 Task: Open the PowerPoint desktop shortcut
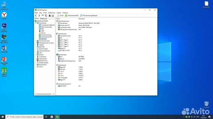click(4, 61)
